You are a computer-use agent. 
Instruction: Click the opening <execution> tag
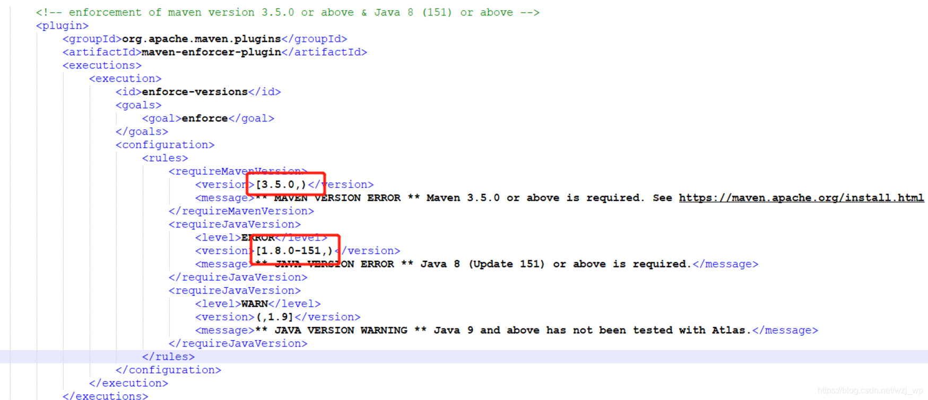[125, 78]
